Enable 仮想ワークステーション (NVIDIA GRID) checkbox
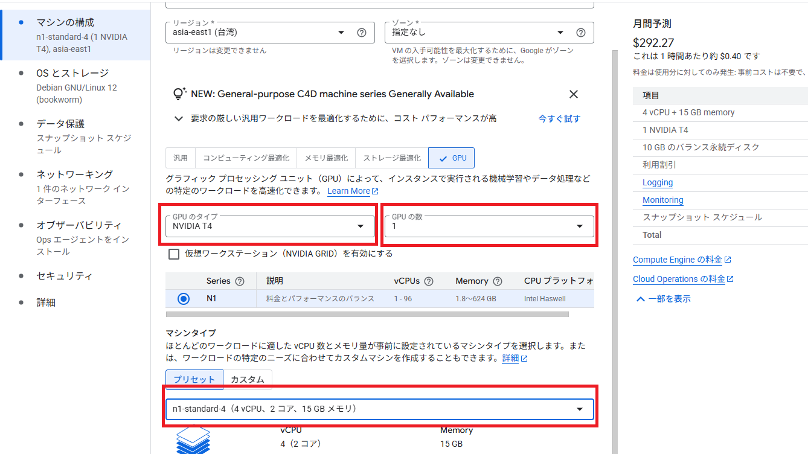This screenshot has width=808, height=454. [174, 254]
